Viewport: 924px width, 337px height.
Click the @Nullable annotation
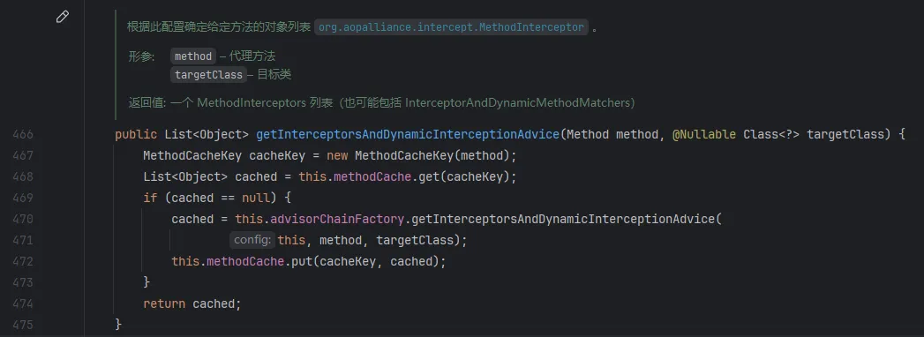tap(703, 134)
